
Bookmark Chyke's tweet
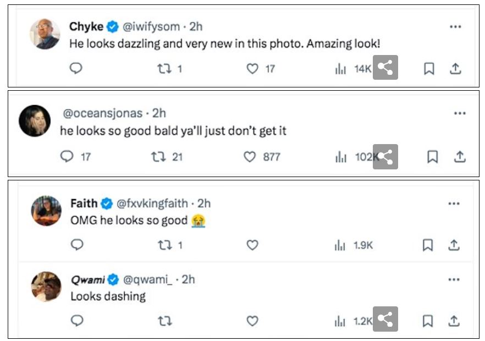click(429, 69)
